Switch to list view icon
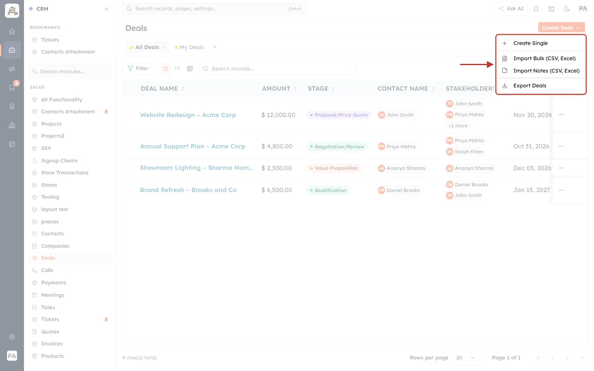Screen dimensions: 594x371 click(165, 68)
